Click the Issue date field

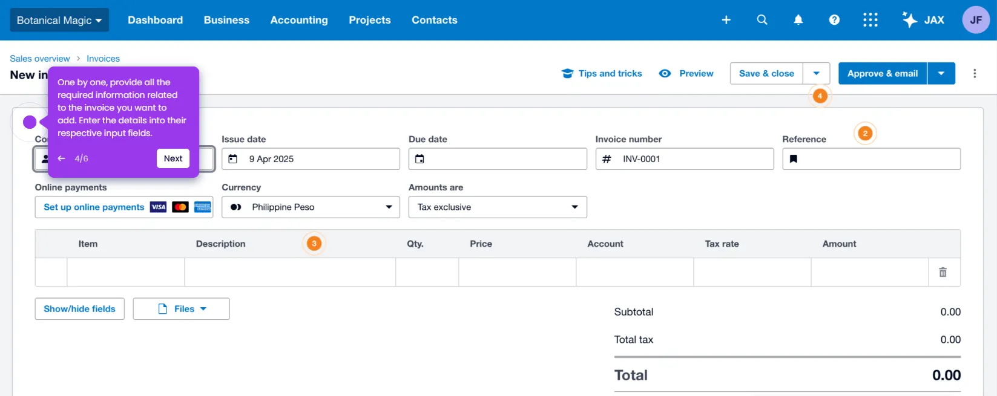tap(311, 159)
